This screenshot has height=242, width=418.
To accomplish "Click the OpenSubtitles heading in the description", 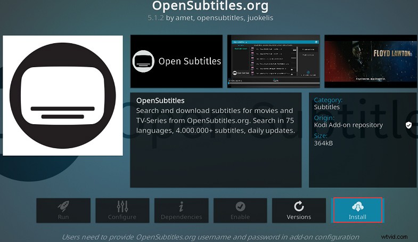I will [160, 101].
